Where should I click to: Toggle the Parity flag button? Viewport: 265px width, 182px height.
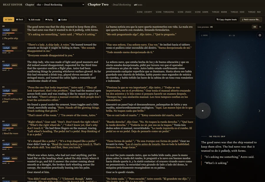pos(49,20)
